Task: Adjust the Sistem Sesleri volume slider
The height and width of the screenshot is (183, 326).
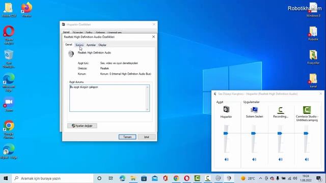Action: coord(253,133)
